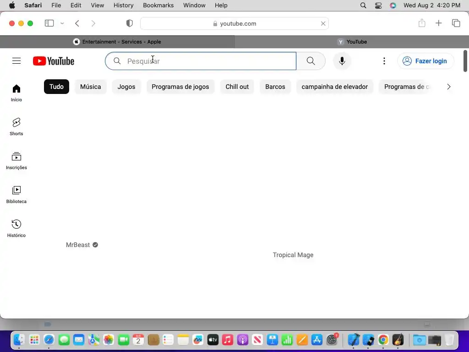Screen dimensions: 469x352
Task: Open Control Center in the menu bar
Action: pyautogui.click(x=378, y=5)
